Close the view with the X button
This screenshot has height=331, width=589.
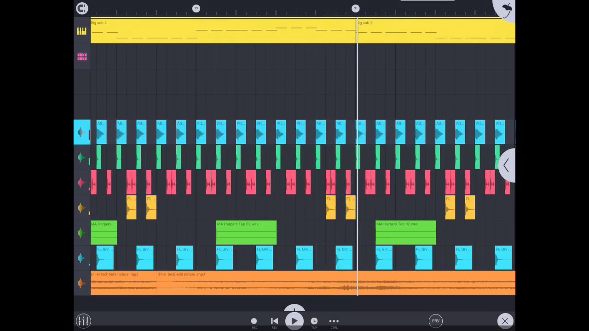pos(505,321)
